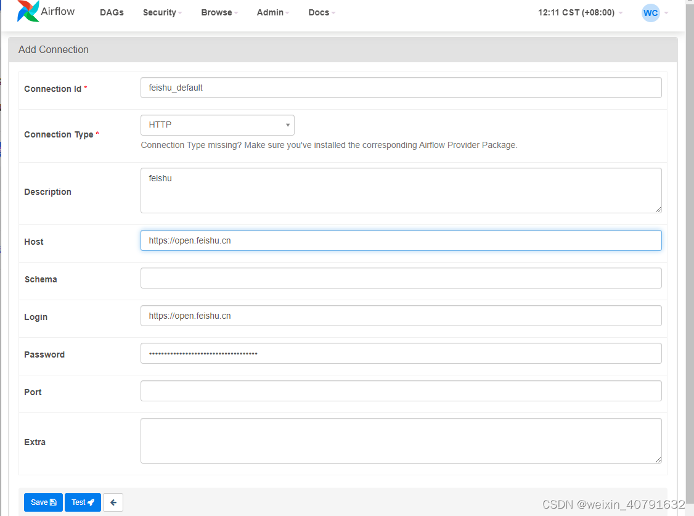This screenshot has height=516, width=694.
Task: Click the empty Port field
Action: point(401,391)
